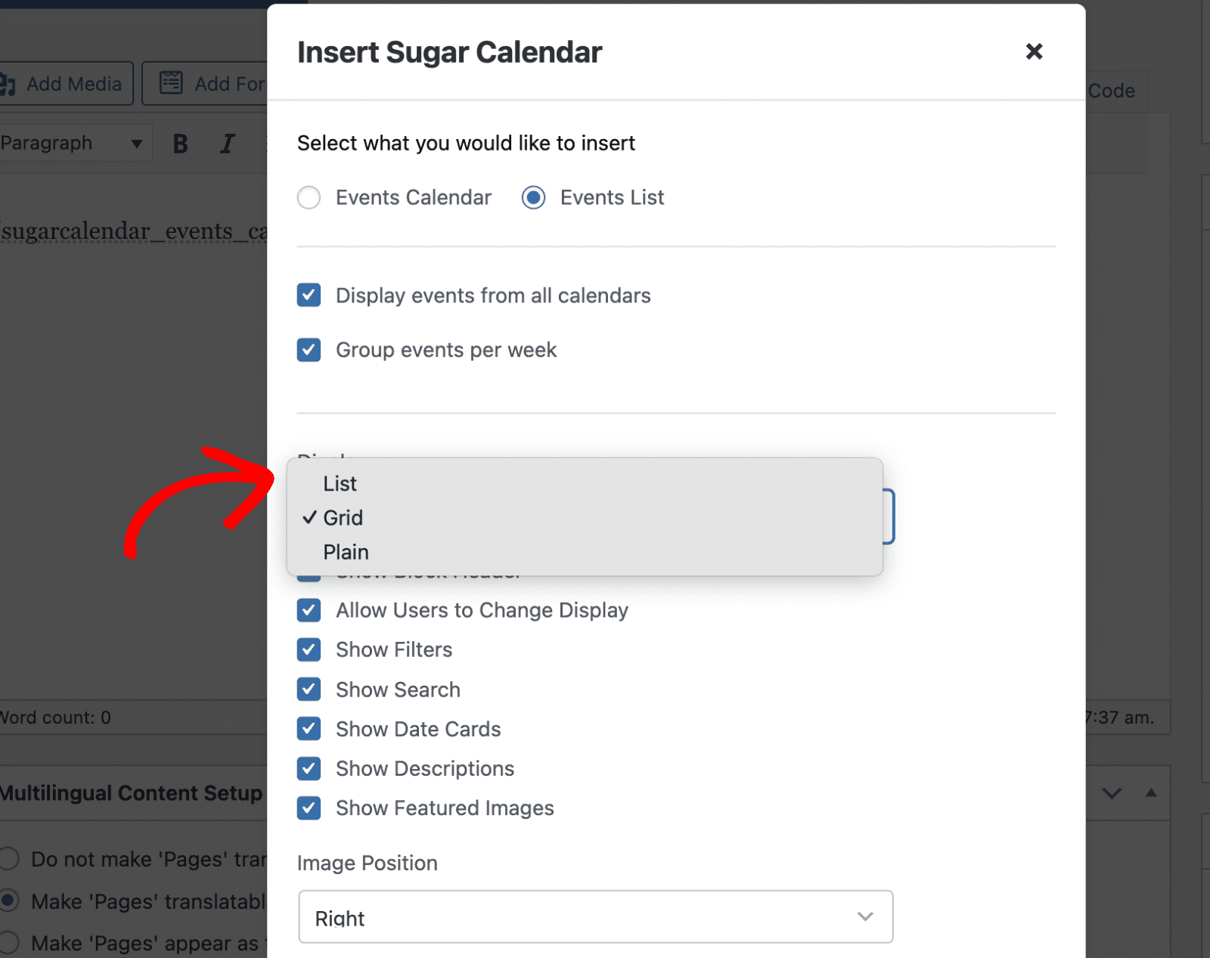
Task: Toggle bold formatting in editor toolbar
Action: 180,144
